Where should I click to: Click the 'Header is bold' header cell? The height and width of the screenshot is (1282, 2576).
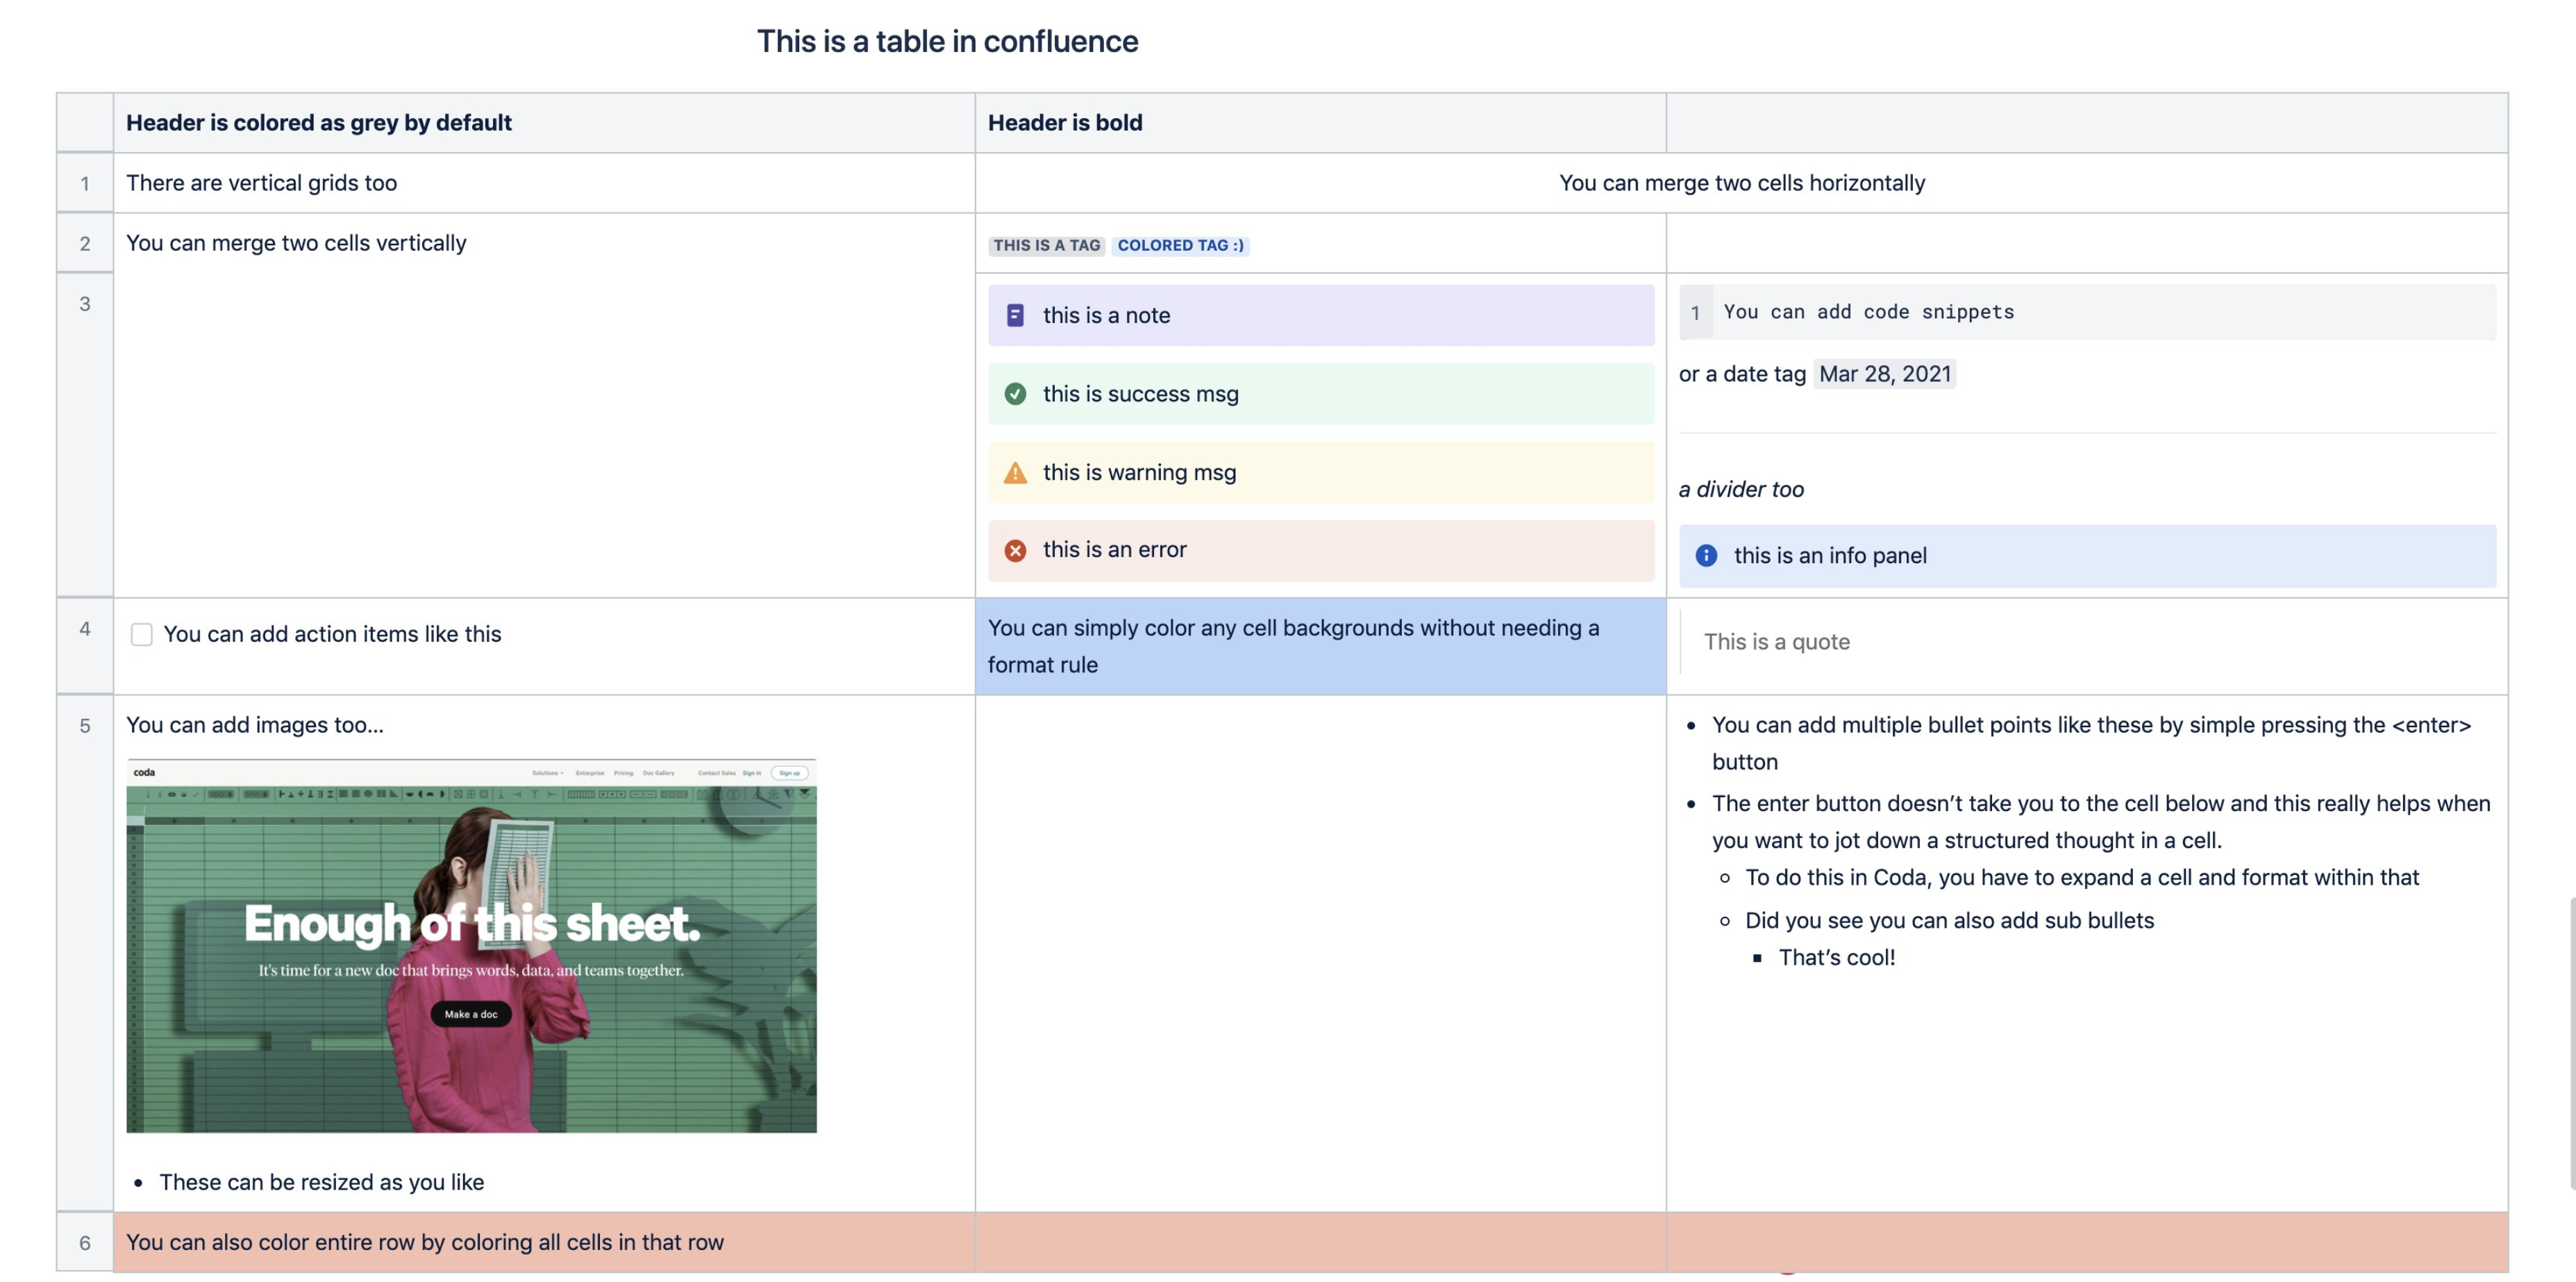pyautogui.click(x=1064, y=123)
